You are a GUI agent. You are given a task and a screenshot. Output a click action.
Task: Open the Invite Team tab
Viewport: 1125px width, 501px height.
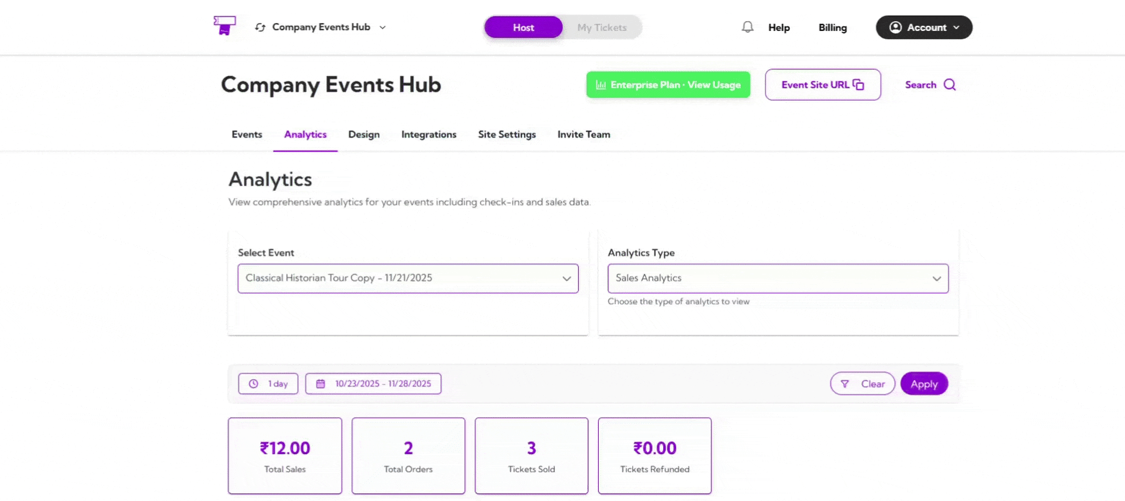tap(584, 135)
